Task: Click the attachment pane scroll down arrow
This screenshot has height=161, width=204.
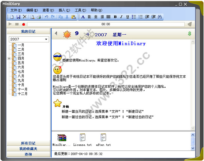Action: click(x=193, y=148)
